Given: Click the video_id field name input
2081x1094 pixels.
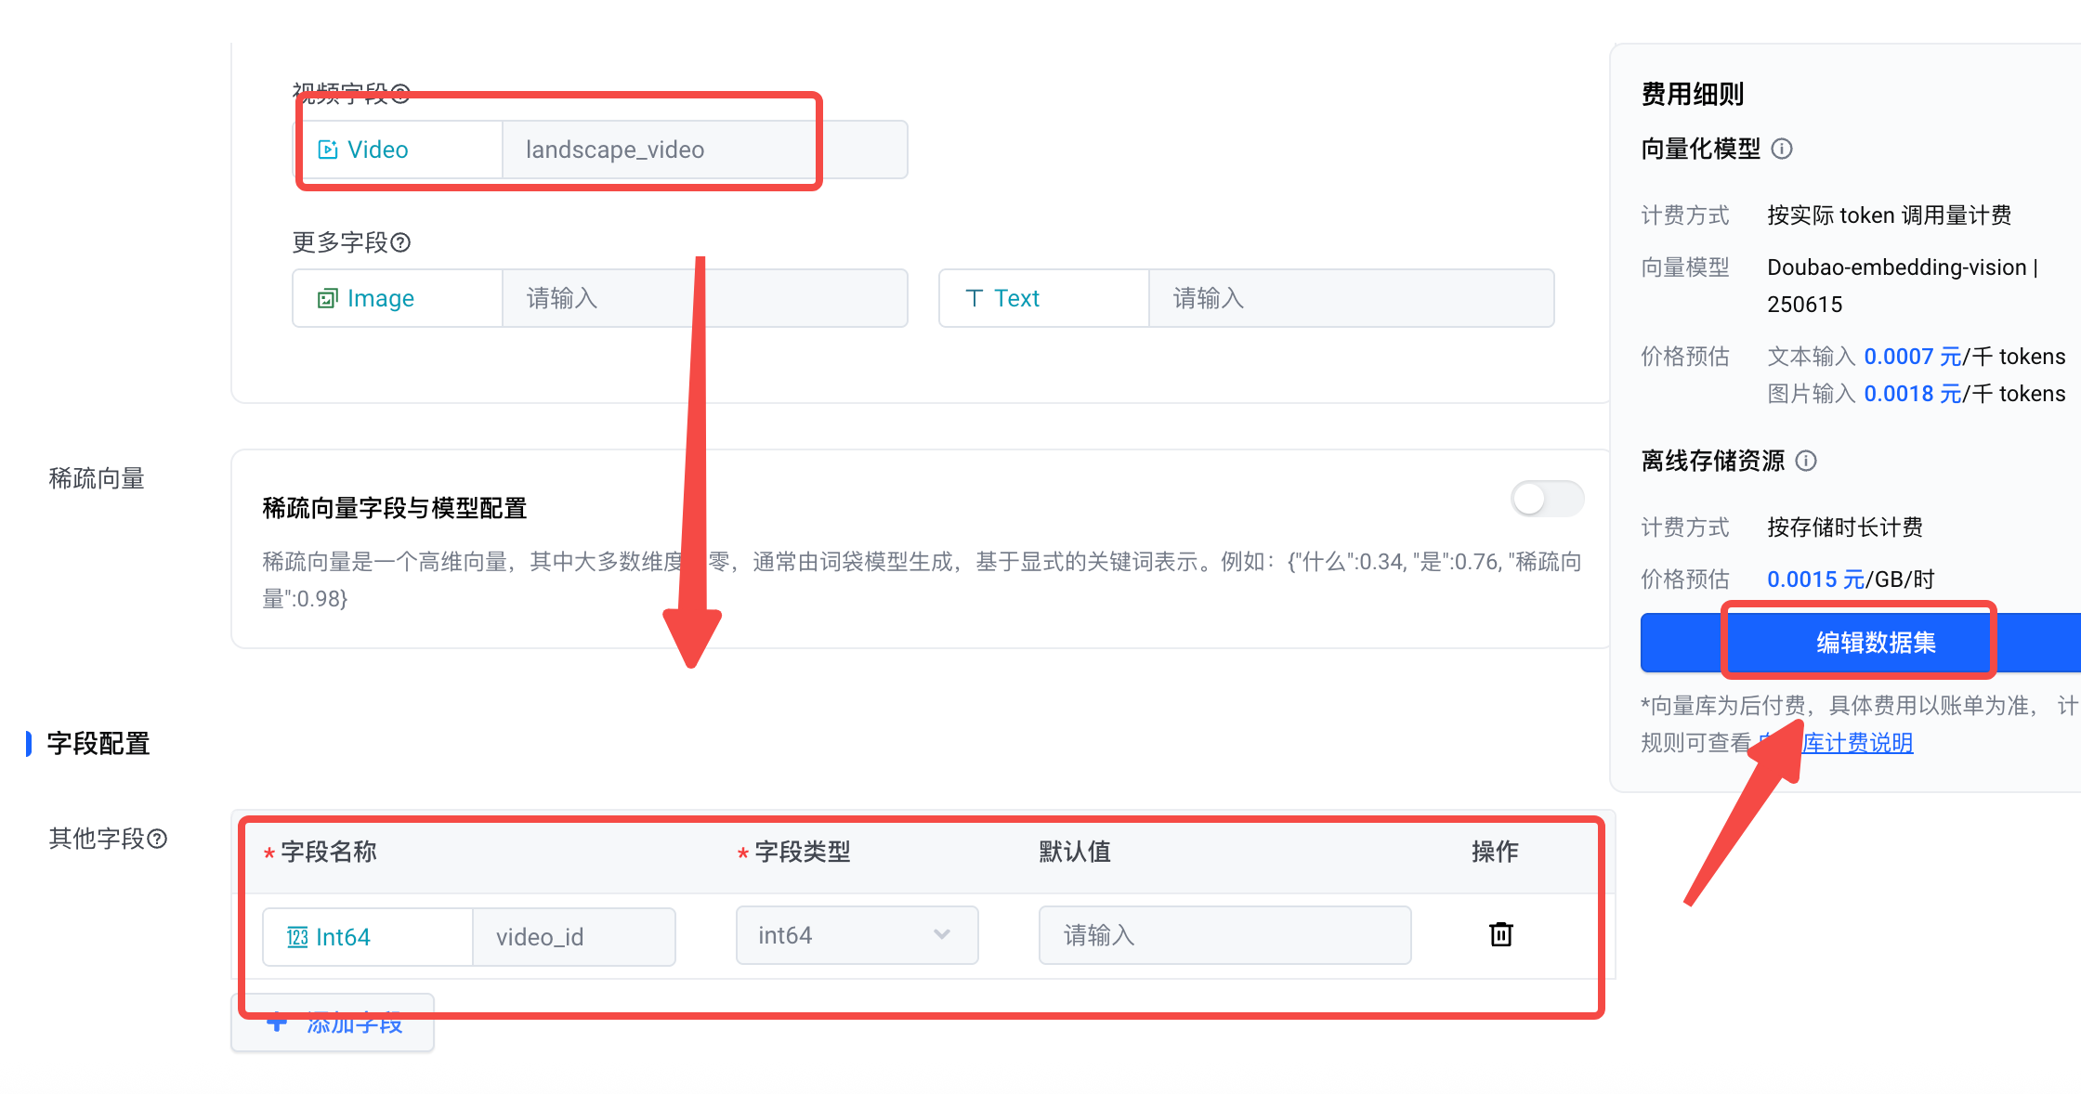Looking at the screenshot, I should [x=574, y=937].
